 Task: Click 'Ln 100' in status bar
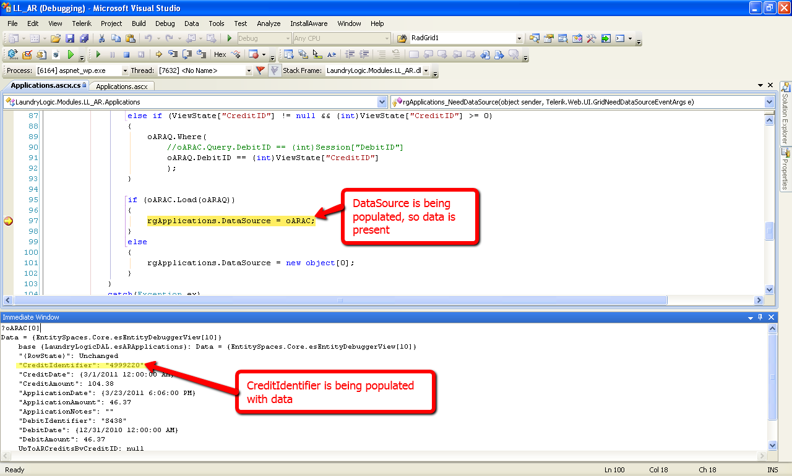(x=614, y=470)
